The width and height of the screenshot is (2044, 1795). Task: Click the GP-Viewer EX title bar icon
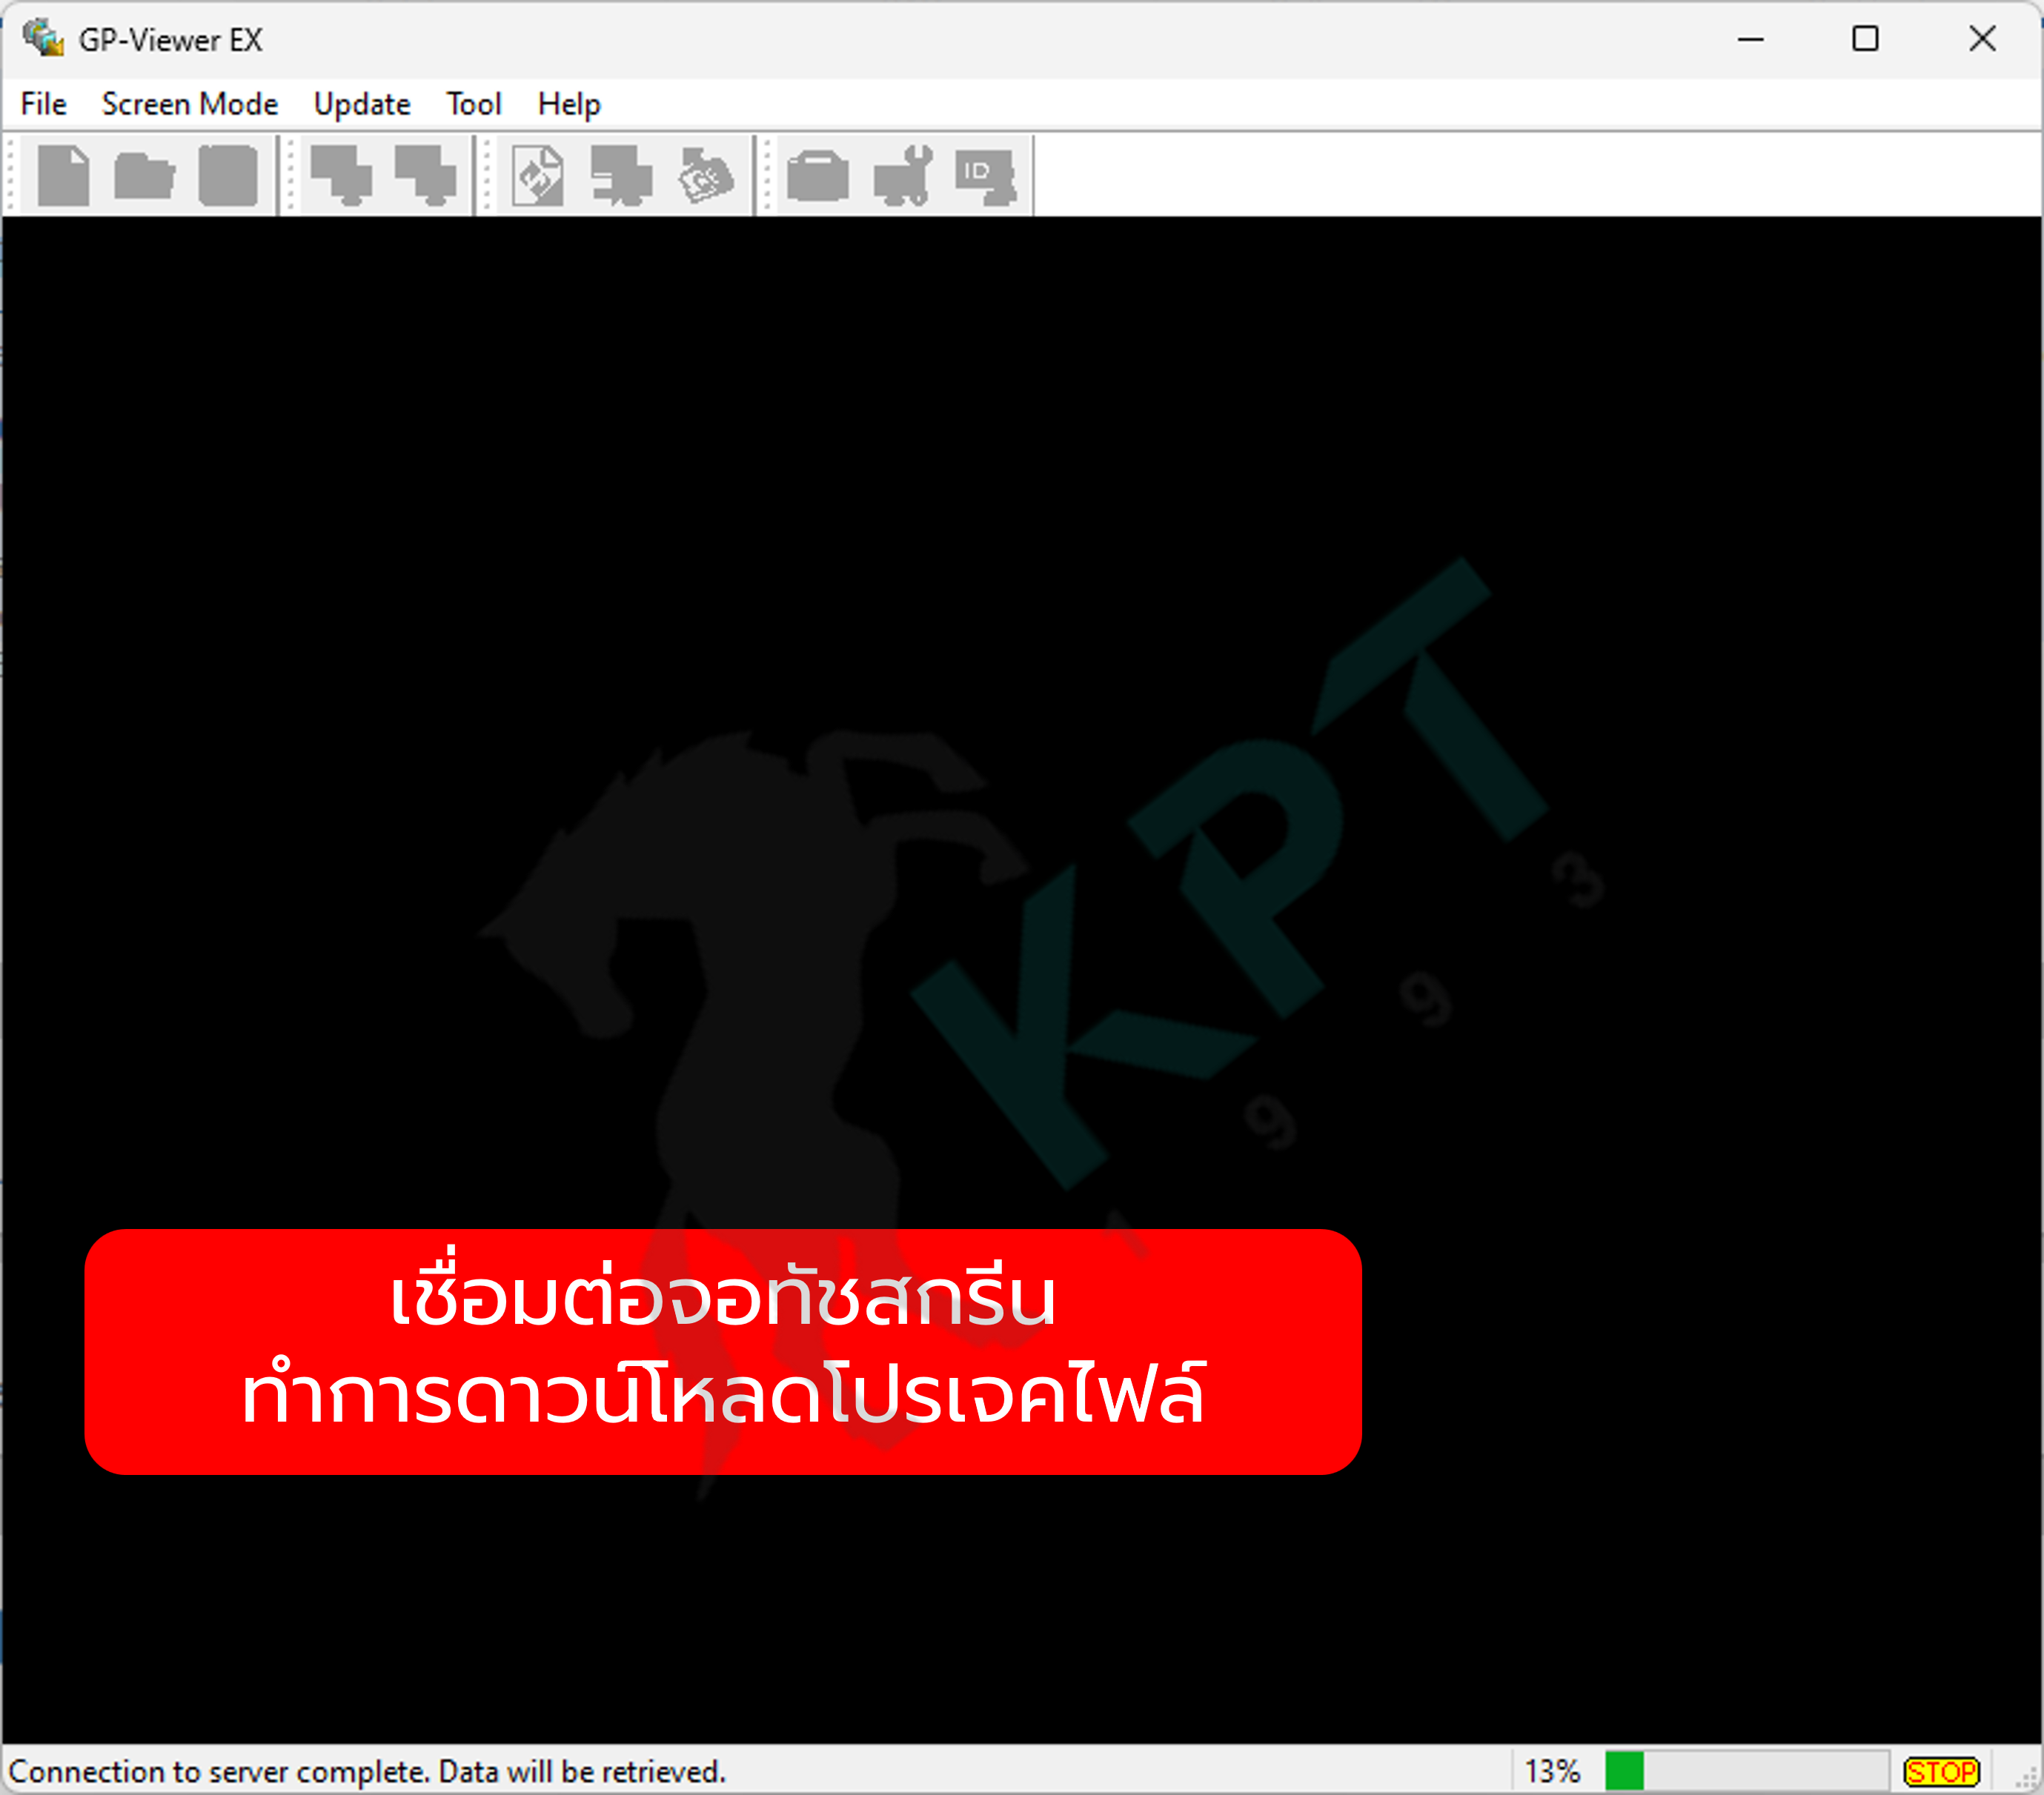[x=43, y=38]
